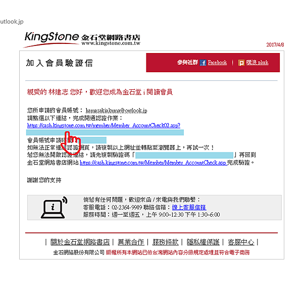Open 異業合作 footer link
This screenshot has height=303, width=303.
pos(131,242)
